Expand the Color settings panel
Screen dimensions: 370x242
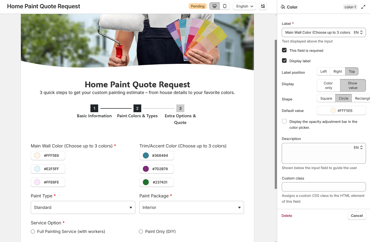[x=363, y=7]
